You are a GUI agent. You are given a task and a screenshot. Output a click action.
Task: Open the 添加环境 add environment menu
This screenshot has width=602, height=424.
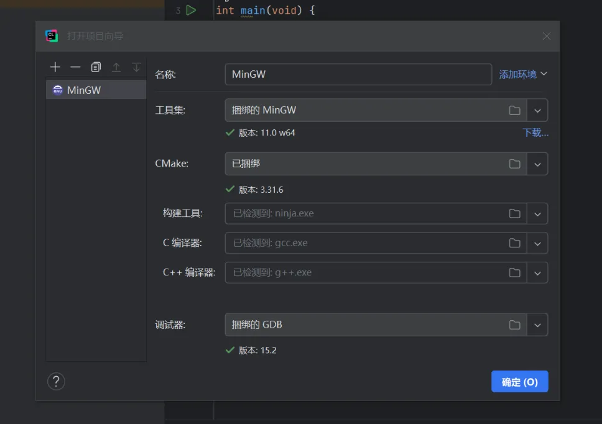pos(523,74)
